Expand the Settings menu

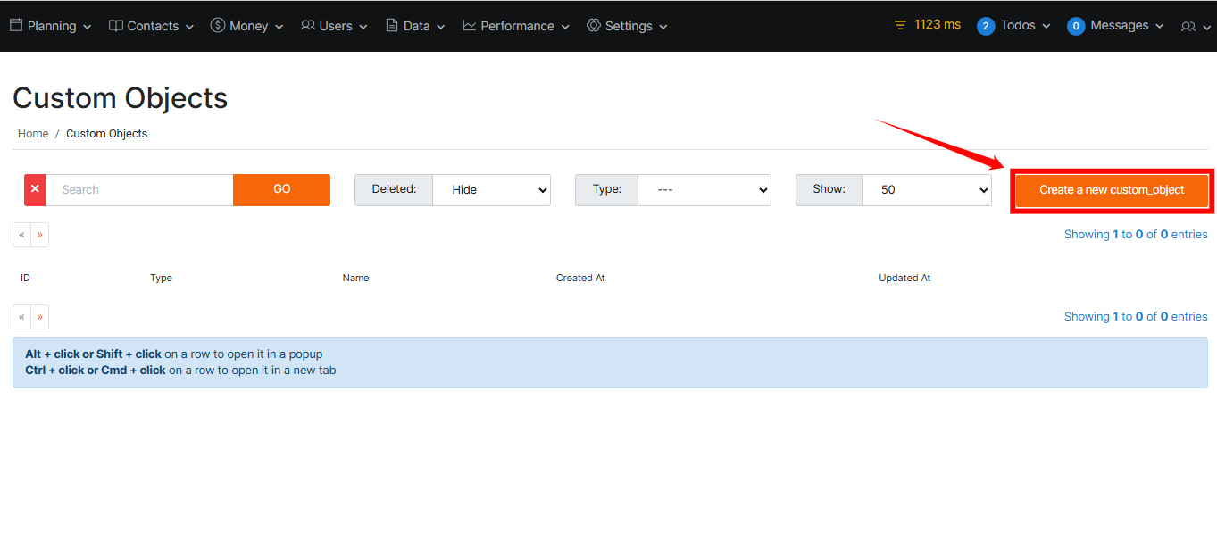628,26
